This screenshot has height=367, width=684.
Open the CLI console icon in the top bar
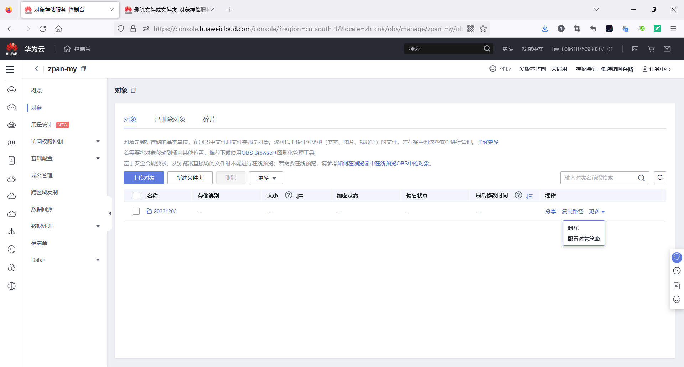click(635, 49)
